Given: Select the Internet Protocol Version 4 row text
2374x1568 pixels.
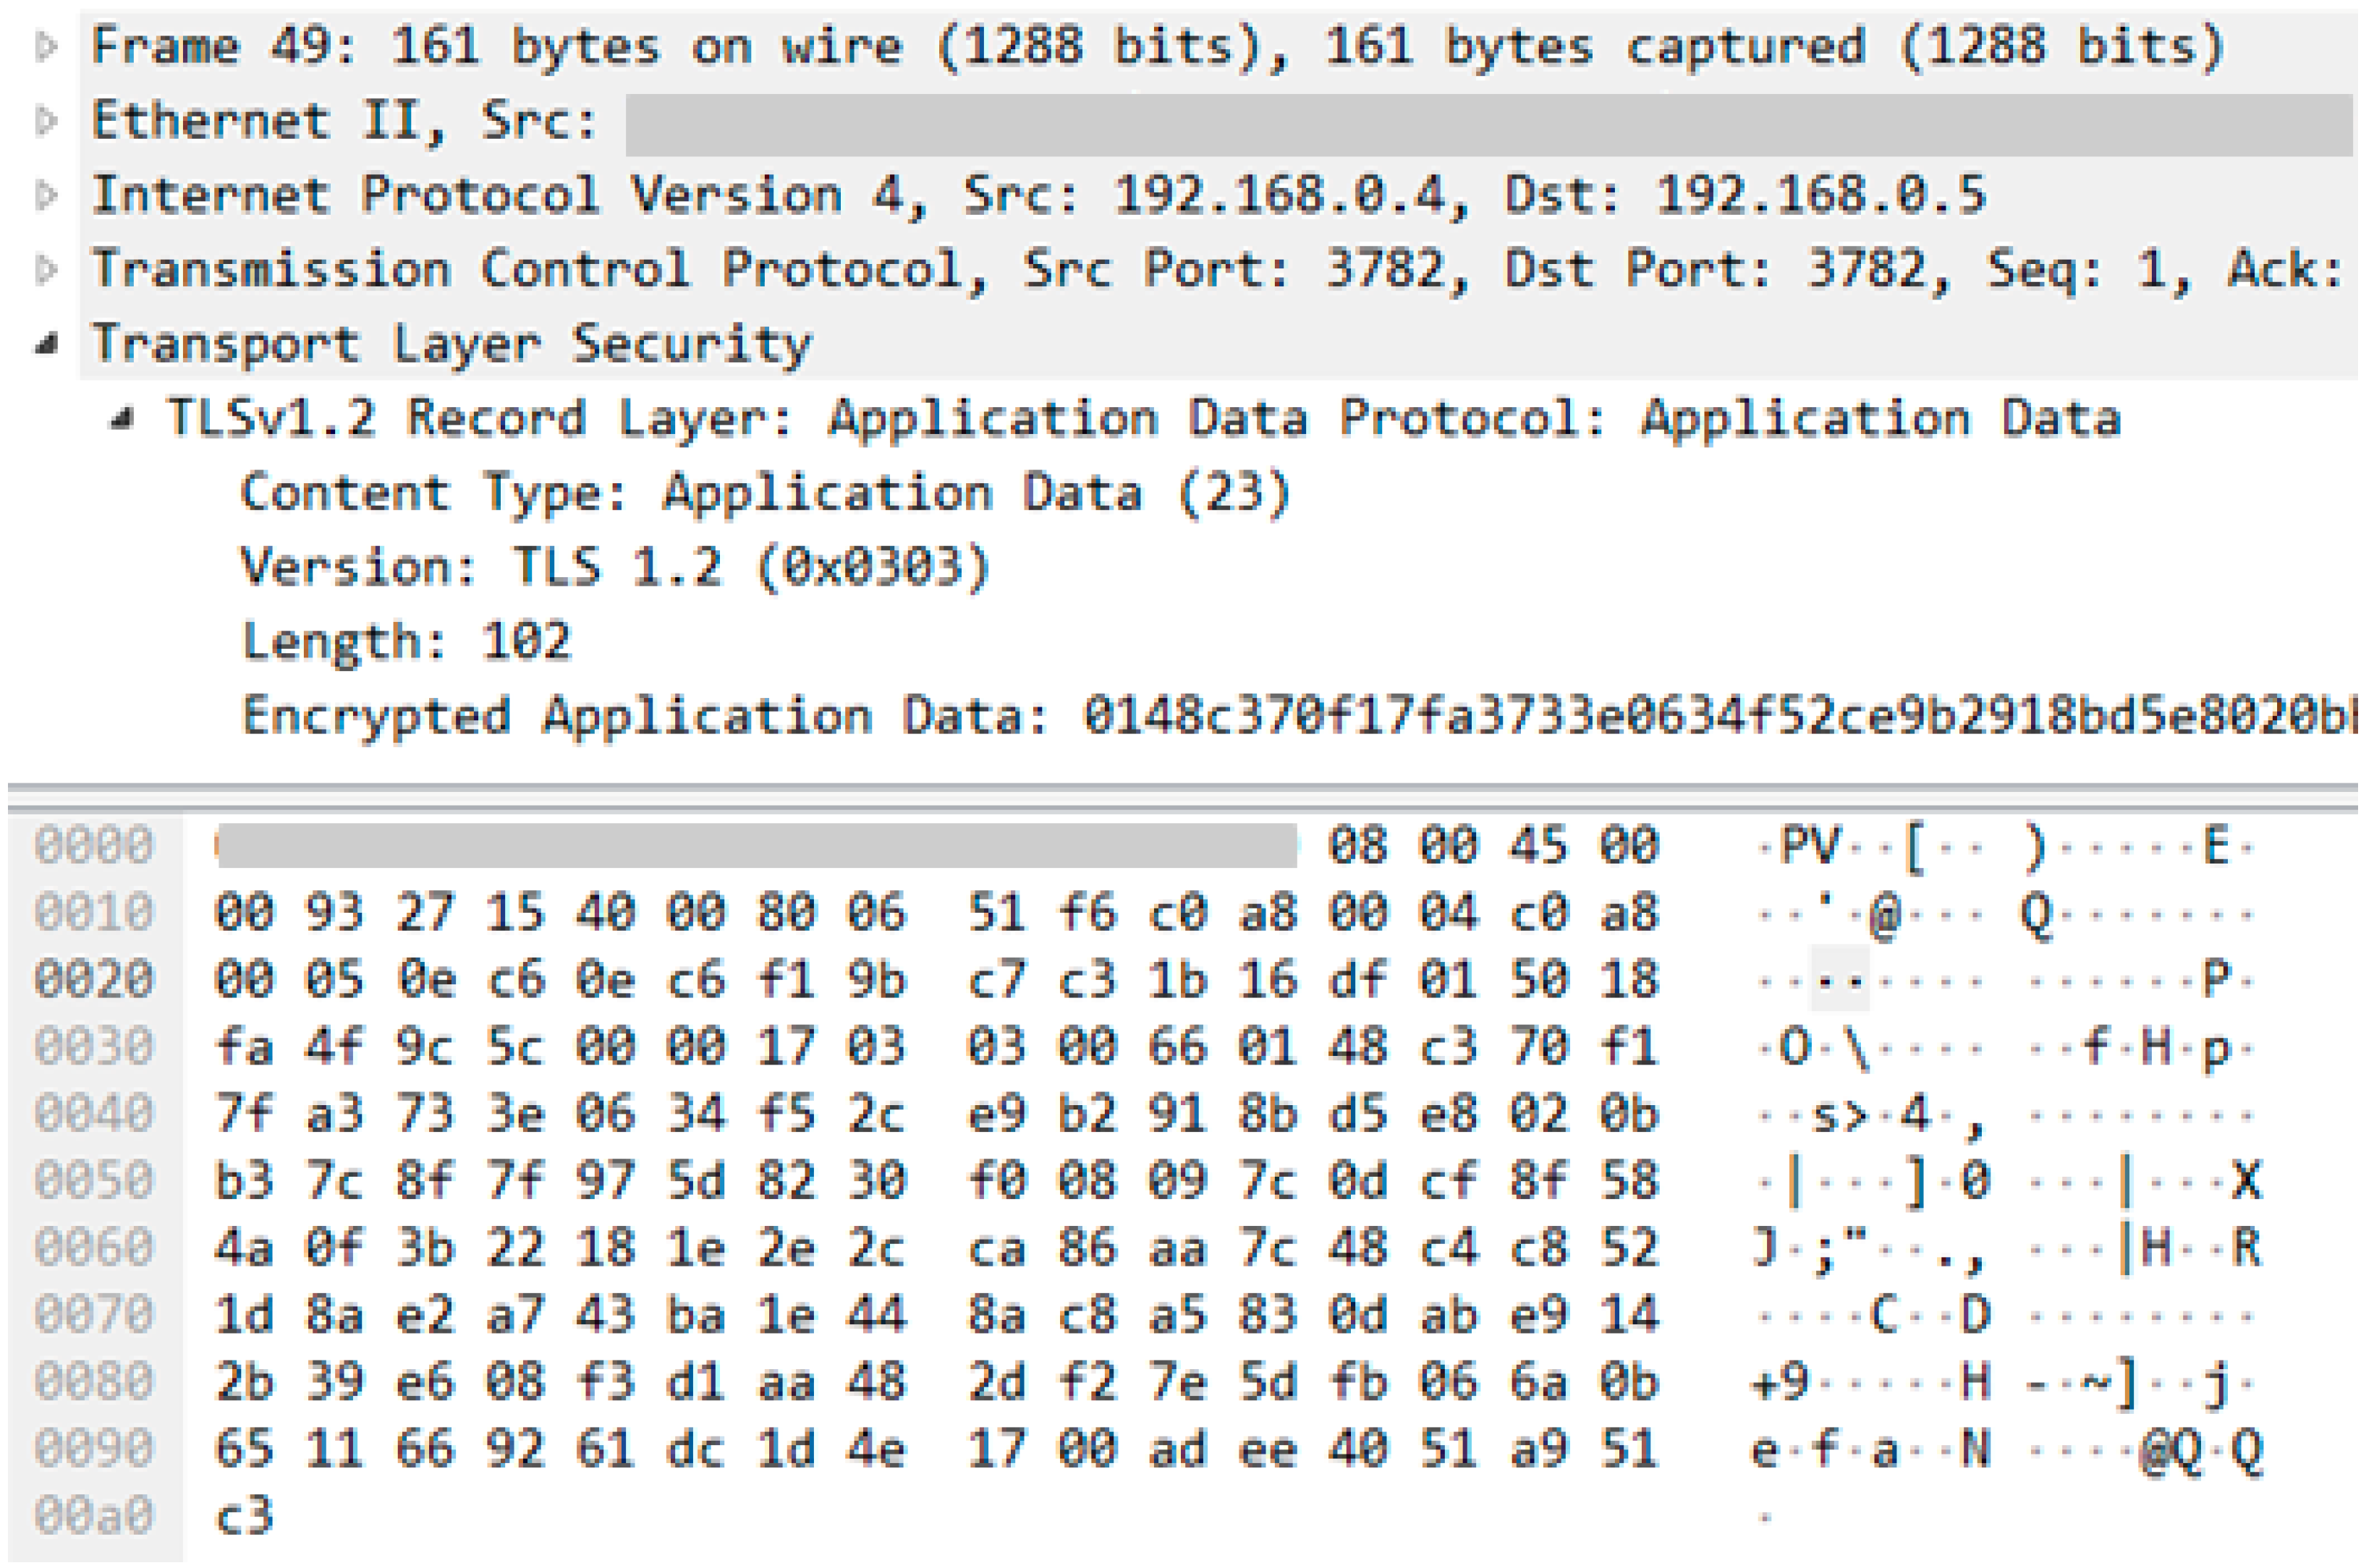Looking at the screenshot, I should pos(1038,195).
